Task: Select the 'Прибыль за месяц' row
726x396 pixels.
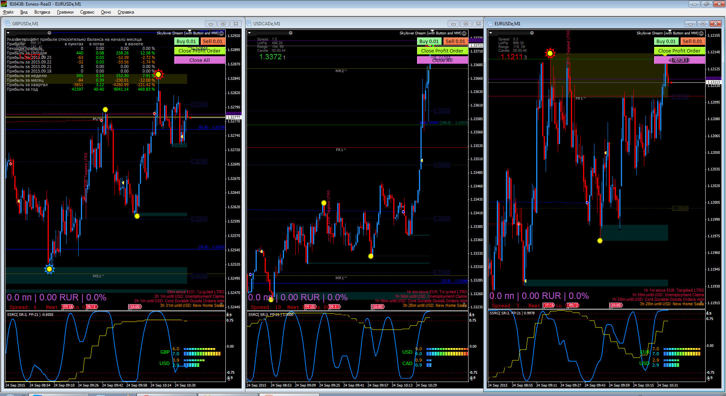Action: click(81, 80)
